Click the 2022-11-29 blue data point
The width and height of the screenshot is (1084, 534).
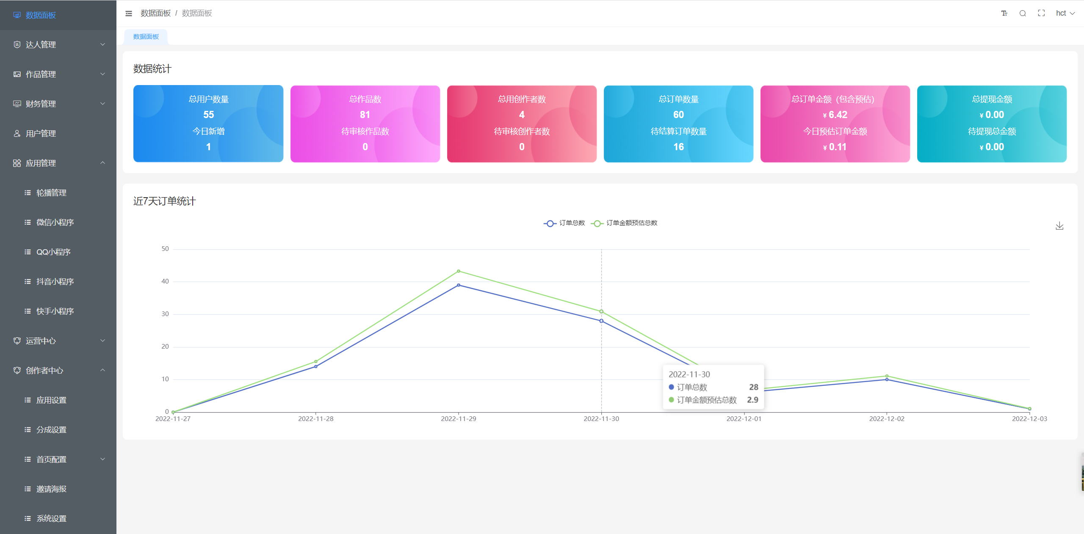459,285
